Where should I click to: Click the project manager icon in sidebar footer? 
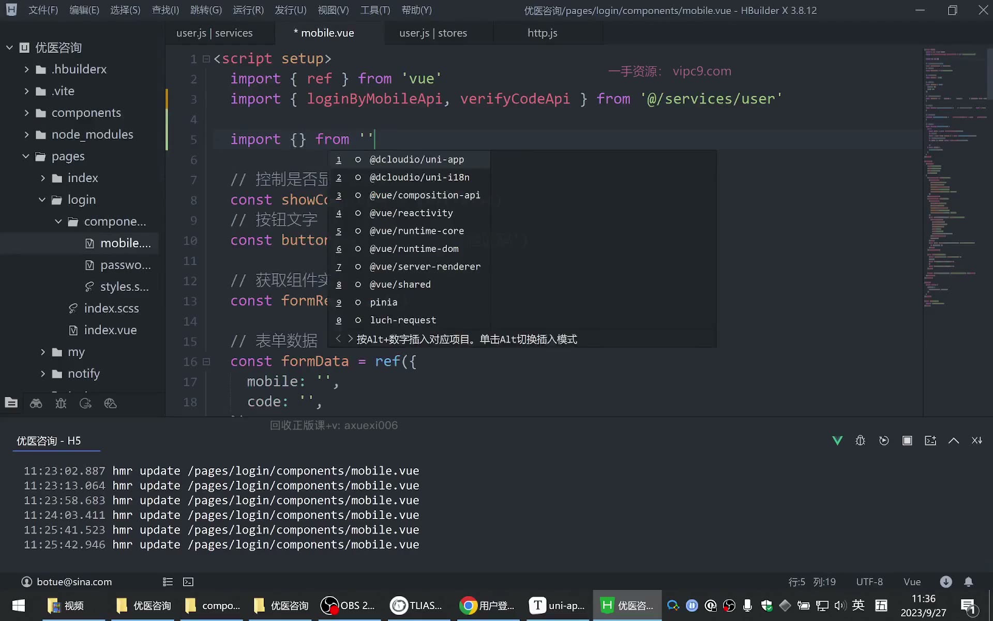(11, 403)
